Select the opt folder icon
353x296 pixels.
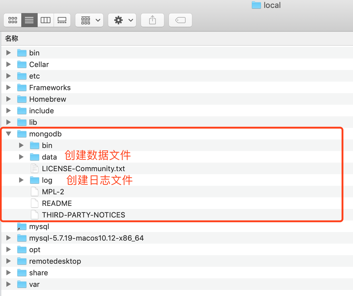(x=22, y=249)
